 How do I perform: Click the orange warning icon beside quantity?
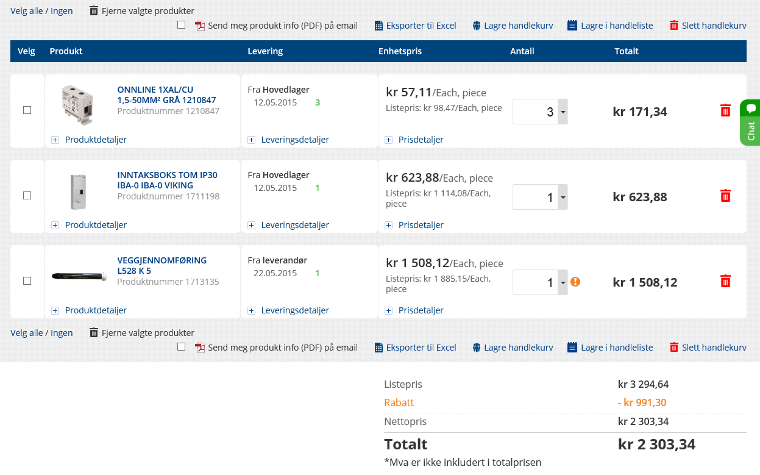[575, 282]
